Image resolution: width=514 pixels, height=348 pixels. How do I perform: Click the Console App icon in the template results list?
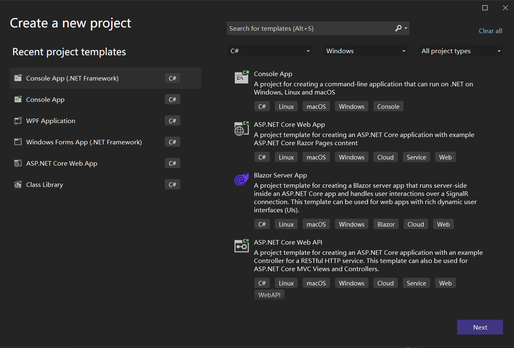pos(242,77)
